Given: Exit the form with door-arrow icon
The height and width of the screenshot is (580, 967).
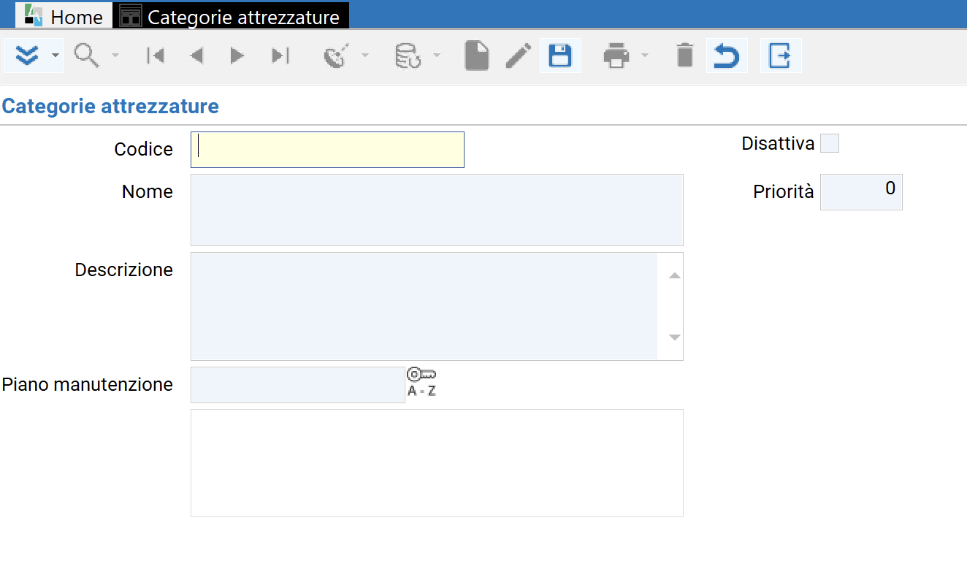Looking at the screenshot, I should point(780,56).
